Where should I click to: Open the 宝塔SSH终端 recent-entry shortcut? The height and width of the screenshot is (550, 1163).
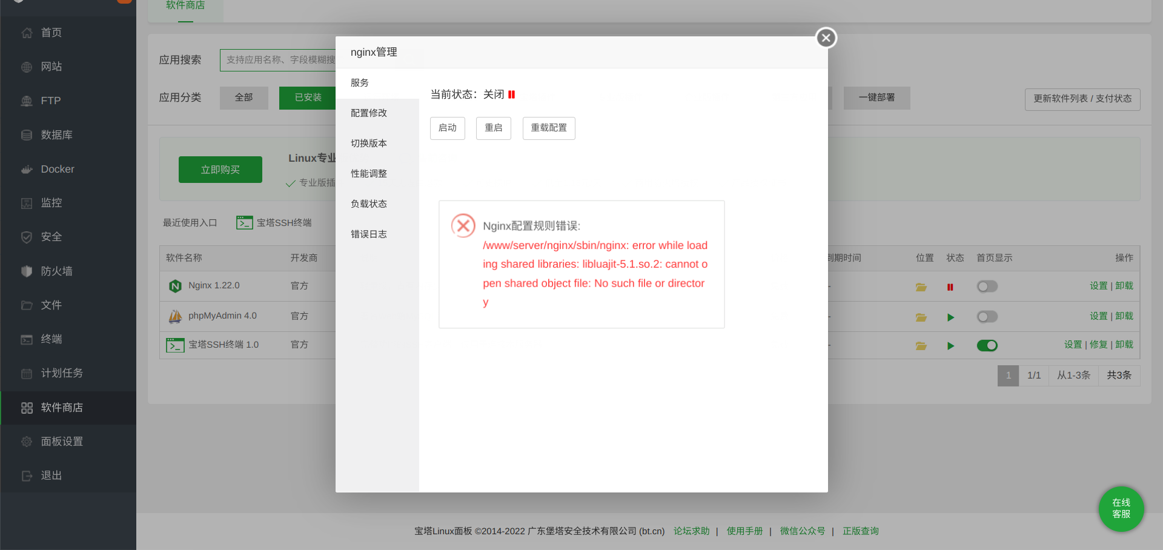click(274, 223)
